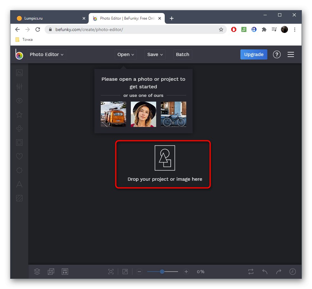This screenshot has height=289, width=312.
Task: View site security via the padlock icon
Action: [50, 29]
